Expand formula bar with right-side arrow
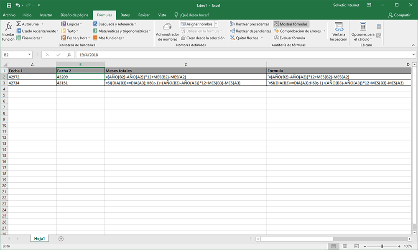Image resolution: width=418 pixels, height=250 pixels. coord(413,55)
